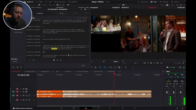Play the transcription audio
Viewport: 196px width, 110px height.
(x=57, y=60)
